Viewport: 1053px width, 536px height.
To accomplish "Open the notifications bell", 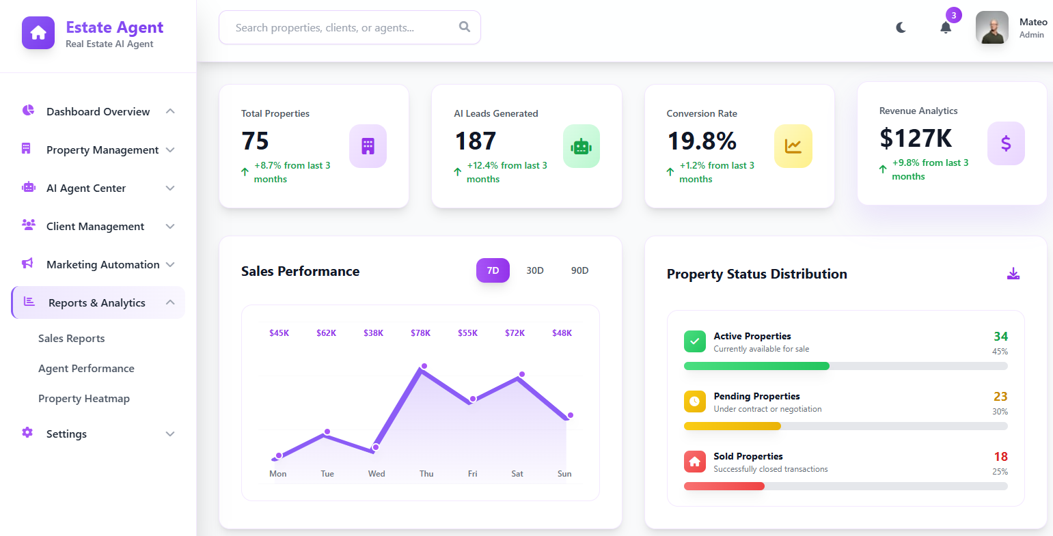I will point(946,28).
